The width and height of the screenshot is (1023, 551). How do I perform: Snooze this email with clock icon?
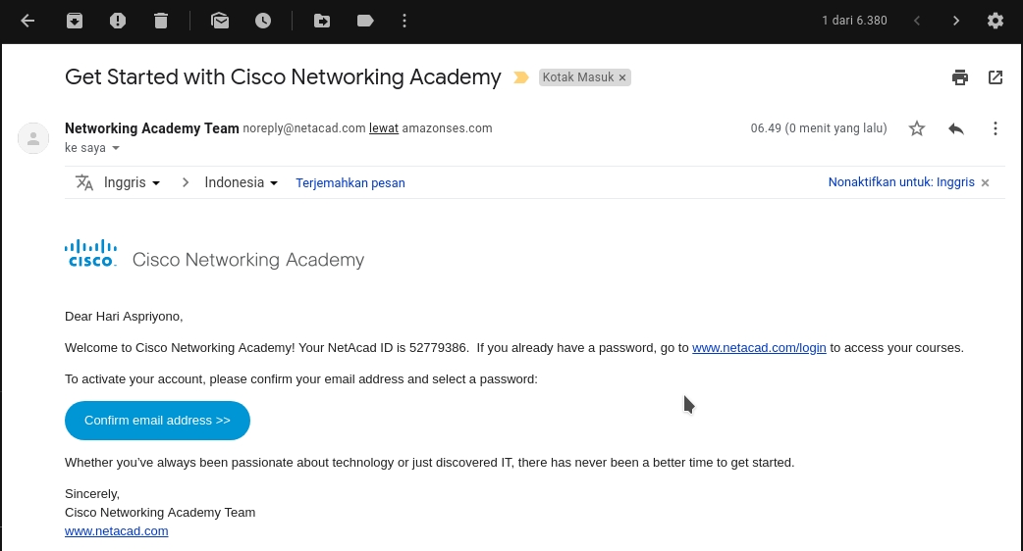point(263,21)
